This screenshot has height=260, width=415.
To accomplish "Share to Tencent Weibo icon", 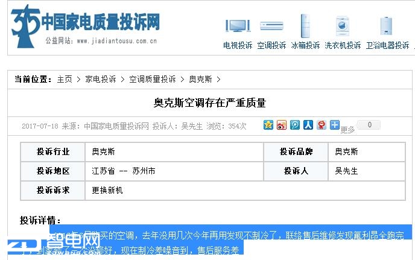I will pyautogui.click(x=295, y=125).
